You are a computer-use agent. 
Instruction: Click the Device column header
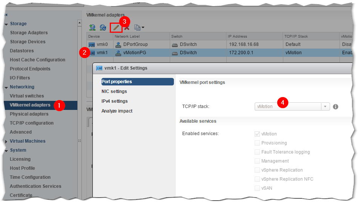pyautogui.click(x=100, y=36)
